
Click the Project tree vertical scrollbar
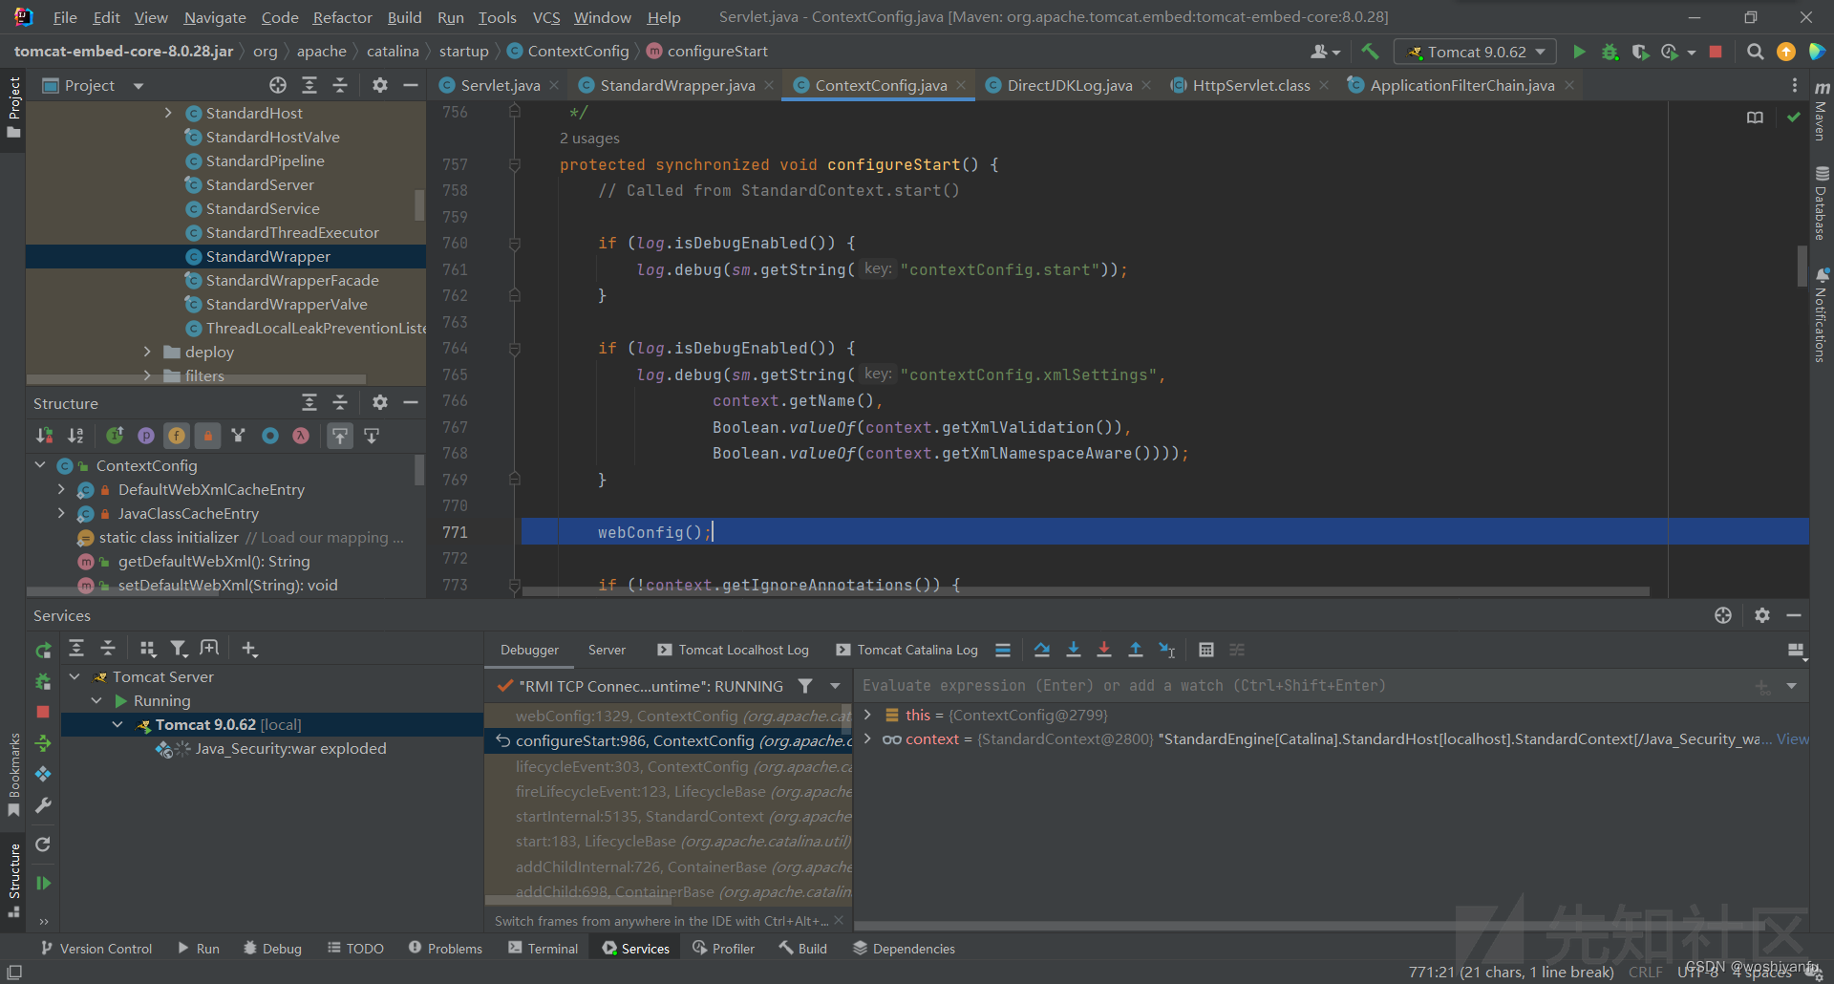(x=418, y=205)
